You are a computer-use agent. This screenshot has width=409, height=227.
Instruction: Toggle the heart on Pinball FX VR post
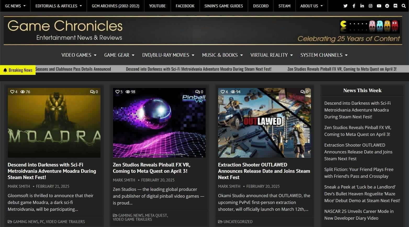117,92
